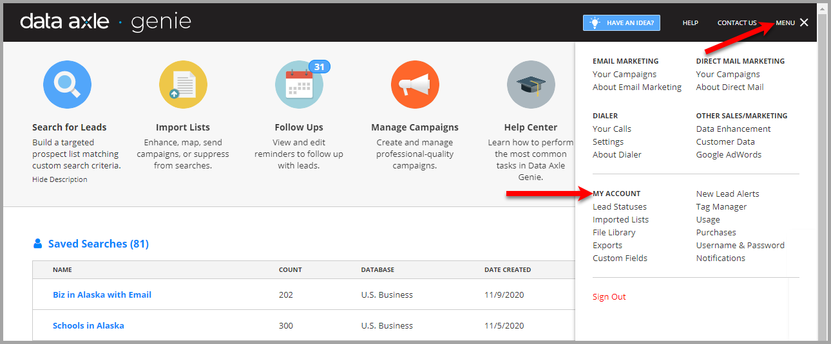Click count 202 in Biz in Alaska row
This screenshot has height=344, width=831.
(286, 294)
